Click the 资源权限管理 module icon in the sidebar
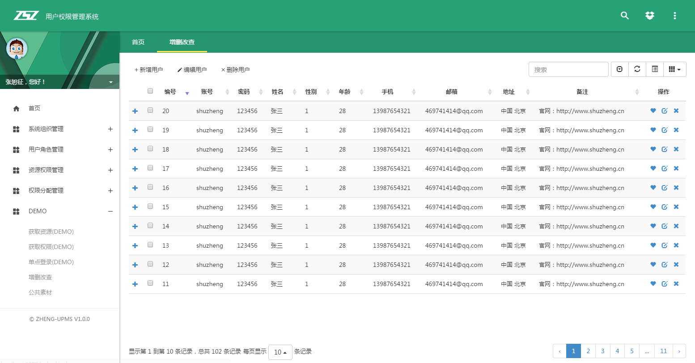The height and width of the screenshot is (363, 695). (x=16, y=170)
